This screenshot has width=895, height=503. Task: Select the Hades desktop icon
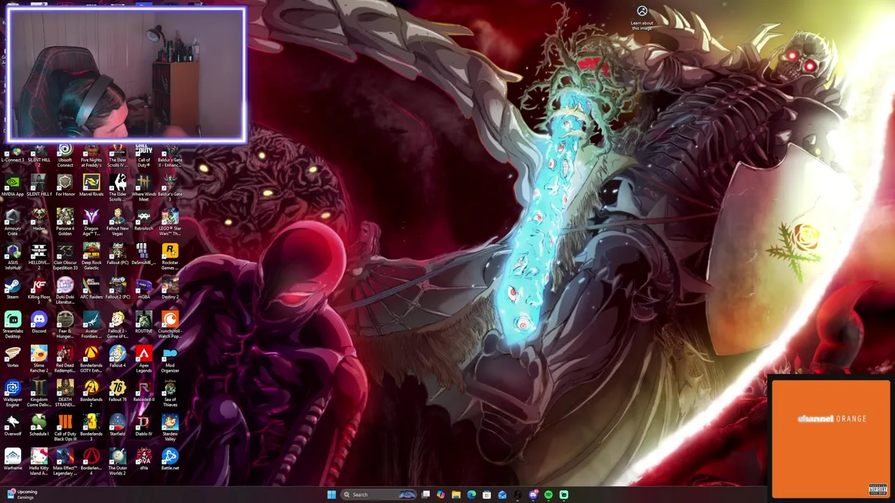[x=38, y=220]
